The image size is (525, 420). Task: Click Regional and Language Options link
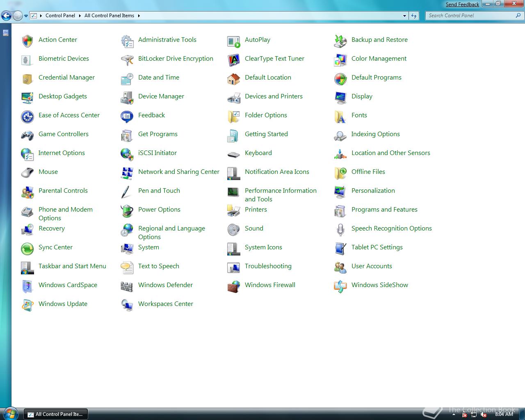tap(171, 233)
